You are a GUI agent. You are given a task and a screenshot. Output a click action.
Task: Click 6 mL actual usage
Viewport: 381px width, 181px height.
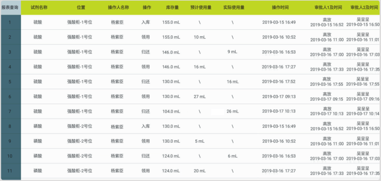[232, 156]
